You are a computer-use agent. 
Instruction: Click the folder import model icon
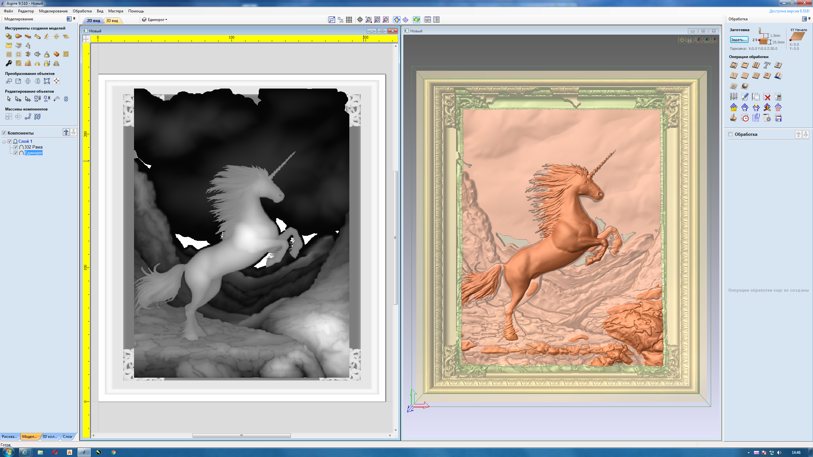(9, 45)
